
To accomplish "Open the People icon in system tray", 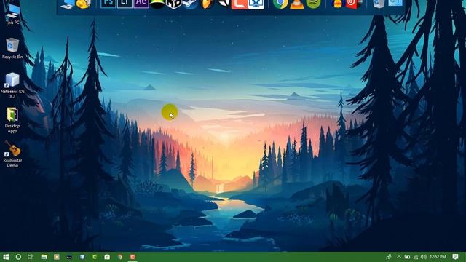I will [x=389, y=257].
